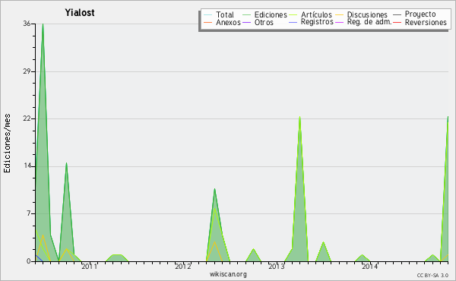Click the 36 y-axis value

pos(27,24)
